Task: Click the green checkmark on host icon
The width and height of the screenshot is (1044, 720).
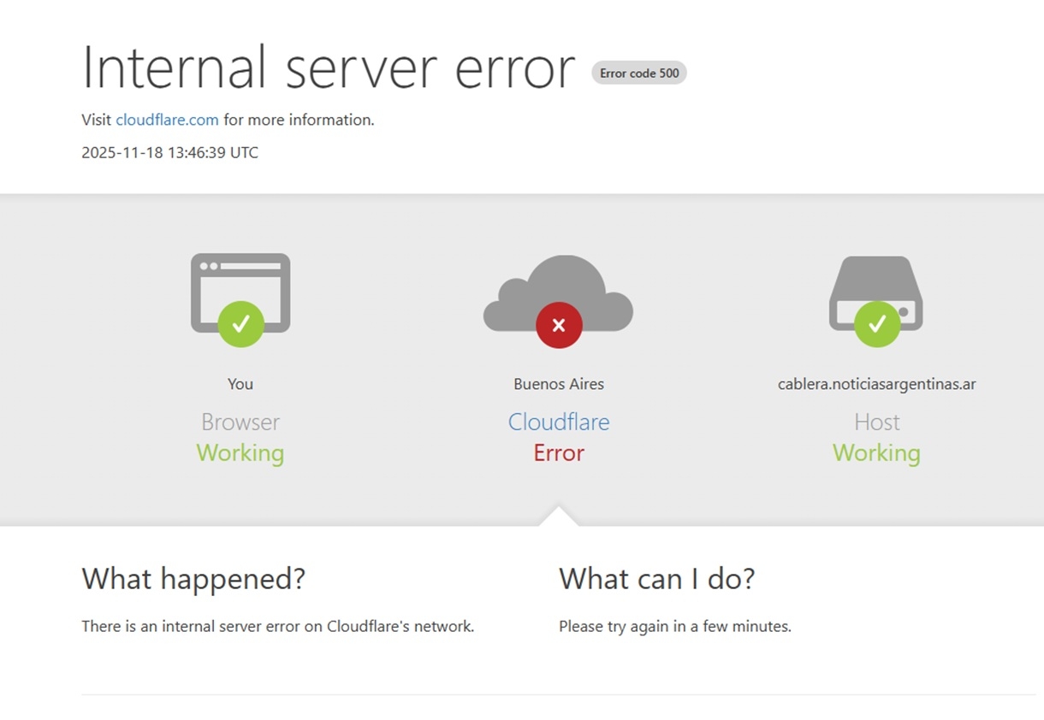Action: tap(876, 324)
